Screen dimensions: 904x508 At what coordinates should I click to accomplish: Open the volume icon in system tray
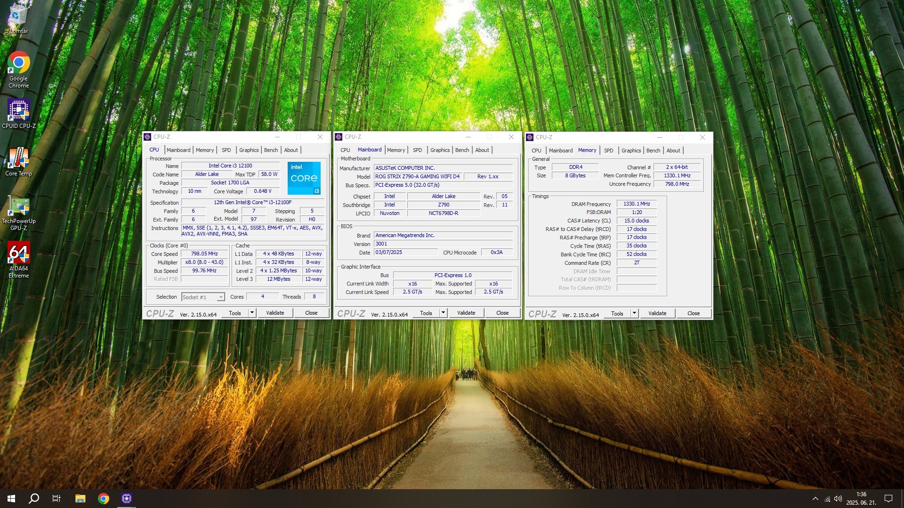point(838,499)
